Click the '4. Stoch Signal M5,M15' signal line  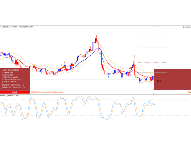coord(12,80)
